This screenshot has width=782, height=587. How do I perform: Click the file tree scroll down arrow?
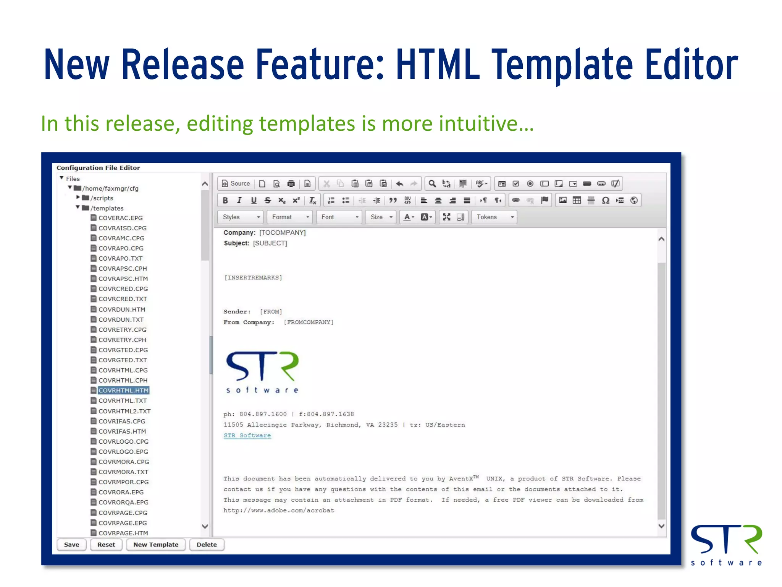[x=205, y=526]
